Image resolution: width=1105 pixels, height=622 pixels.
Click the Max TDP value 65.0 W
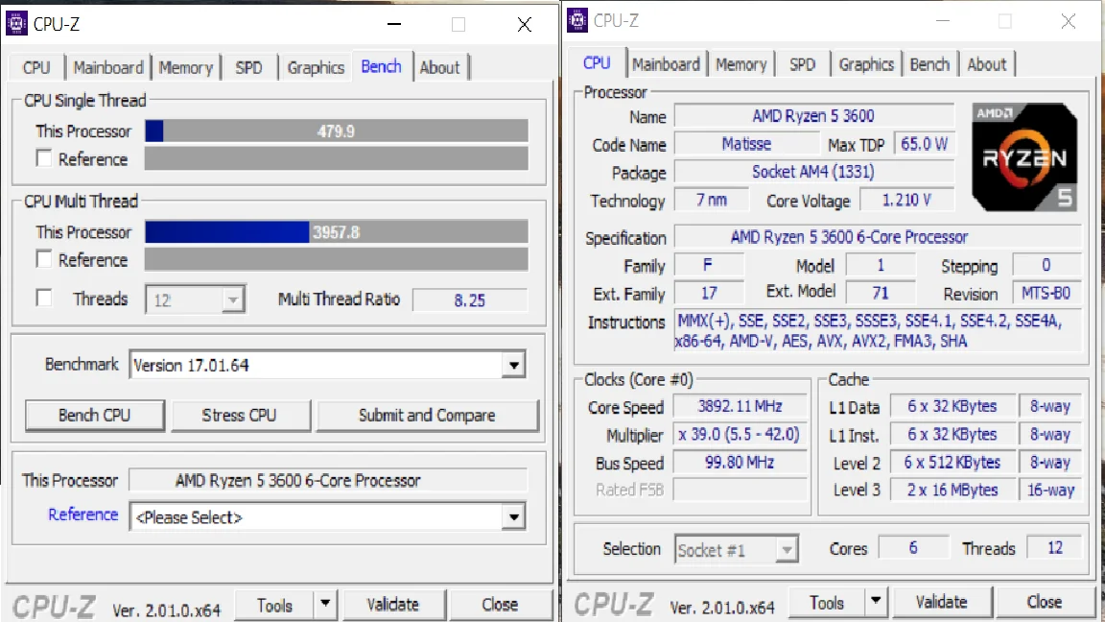coord(925,144)
